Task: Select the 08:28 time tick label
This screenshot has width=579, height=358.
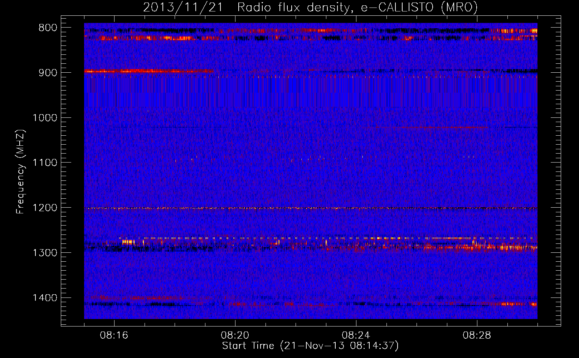Action: (x=477, y=335)
